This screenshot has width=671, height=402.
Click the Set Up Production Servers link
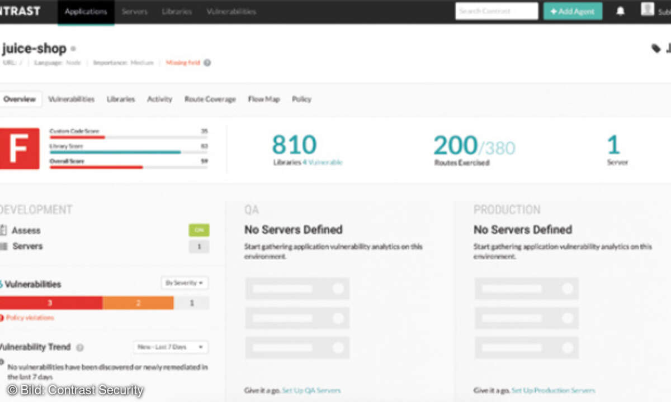coord(553,391)
